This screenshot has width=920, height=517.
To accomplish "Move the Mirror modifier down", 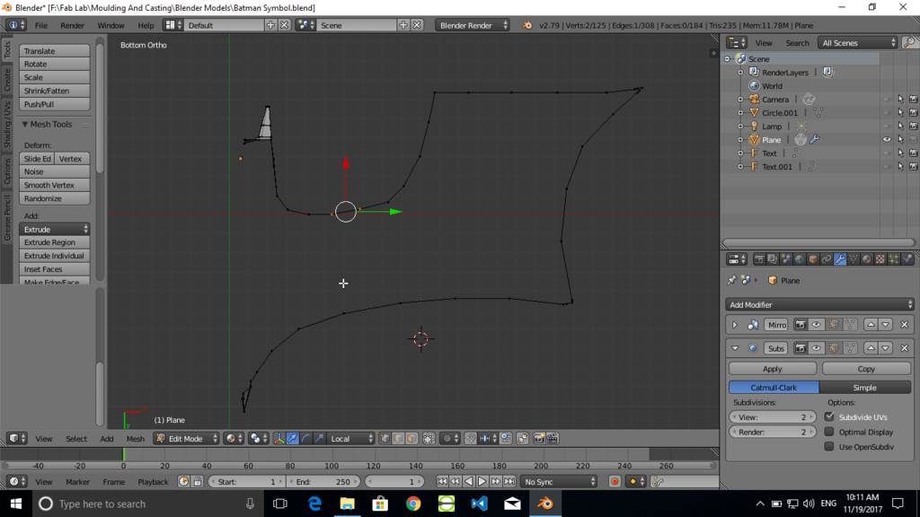I will point(885,325).
